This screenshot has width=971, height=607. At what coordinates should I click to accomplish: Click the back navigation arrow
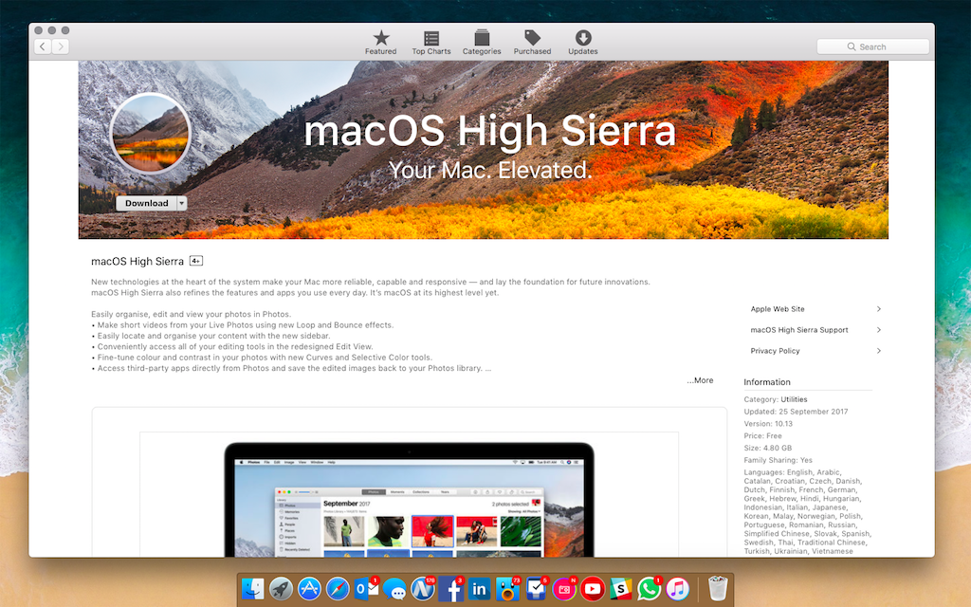click(43, 46)
